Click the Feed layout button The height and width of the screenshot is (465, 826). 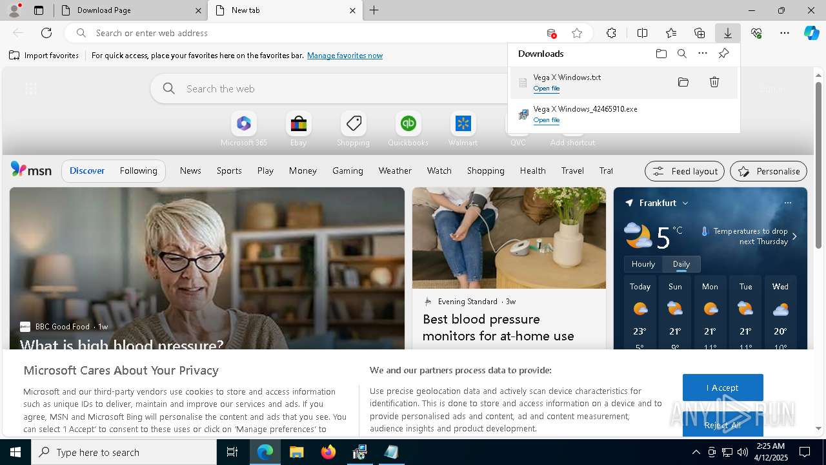[x=685, y=171]
